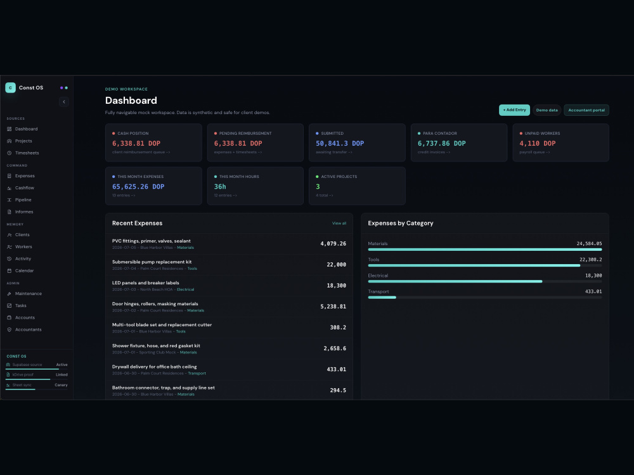The height and width of the screenshot is (475, 634).
Task: Open the Informes document icon
Action: (x=10, y=212)
